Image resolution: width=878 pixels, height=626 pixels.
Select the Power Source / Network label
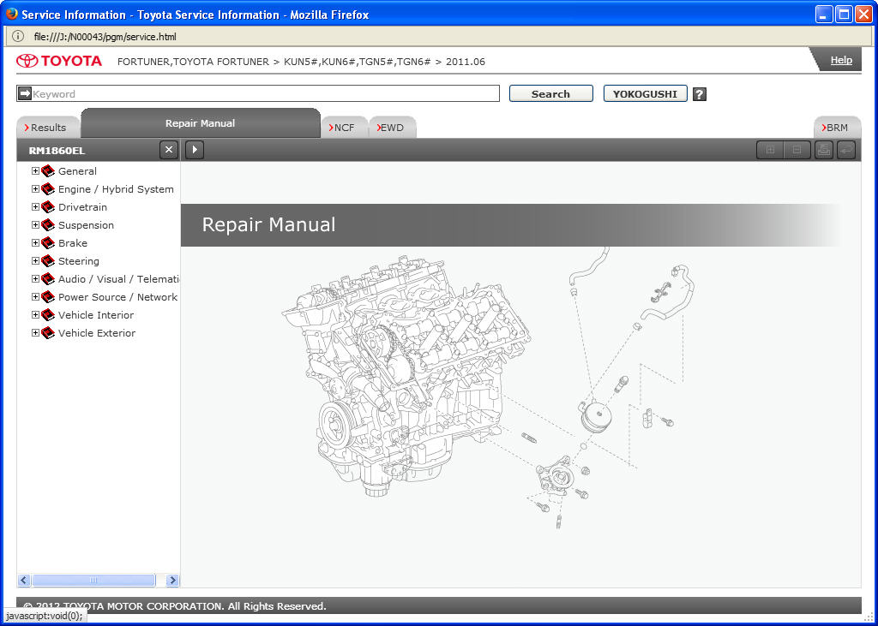click(x=117, y=296)
